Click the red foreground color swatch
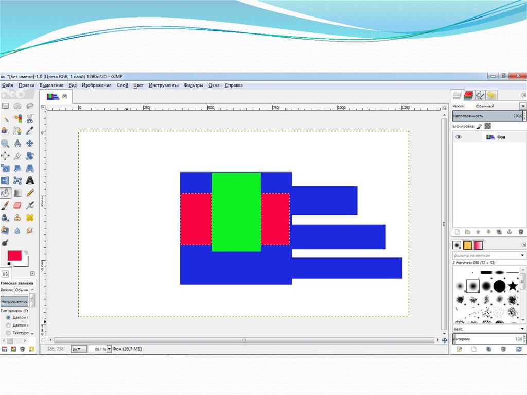Image resolution: width=527 pixels, height=395 pixels. 14,256
